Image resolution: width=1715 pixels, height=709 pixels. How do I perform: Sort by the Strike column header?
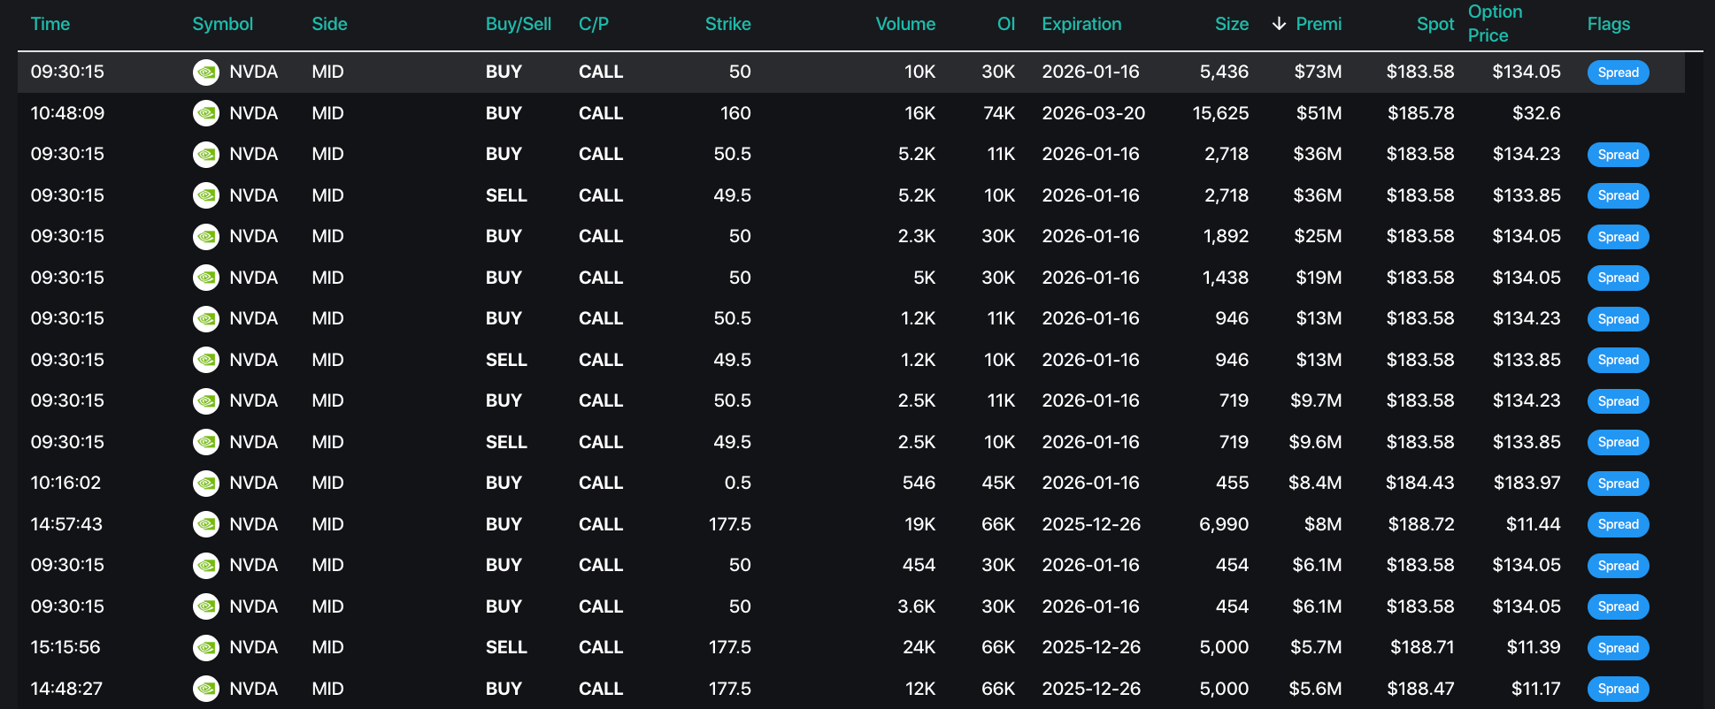(727, 24)
